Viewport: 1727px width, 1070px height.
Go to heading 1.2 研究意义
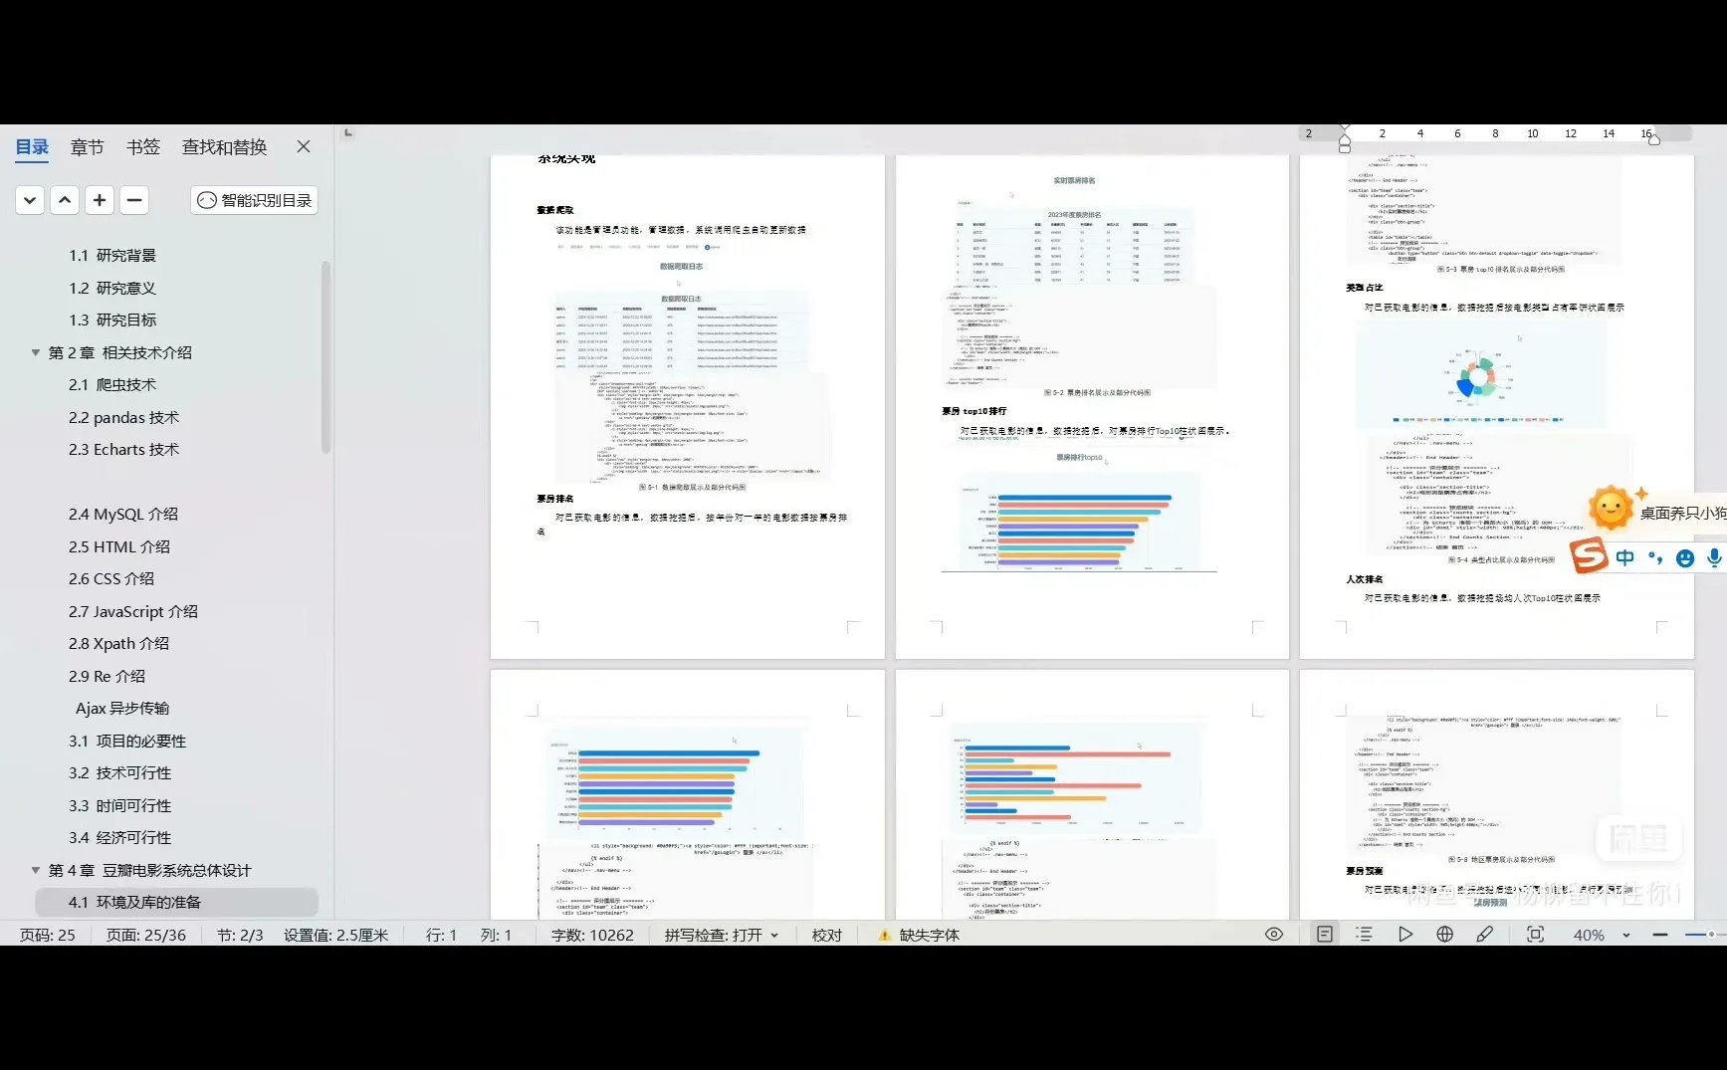[x=112, y=289]
